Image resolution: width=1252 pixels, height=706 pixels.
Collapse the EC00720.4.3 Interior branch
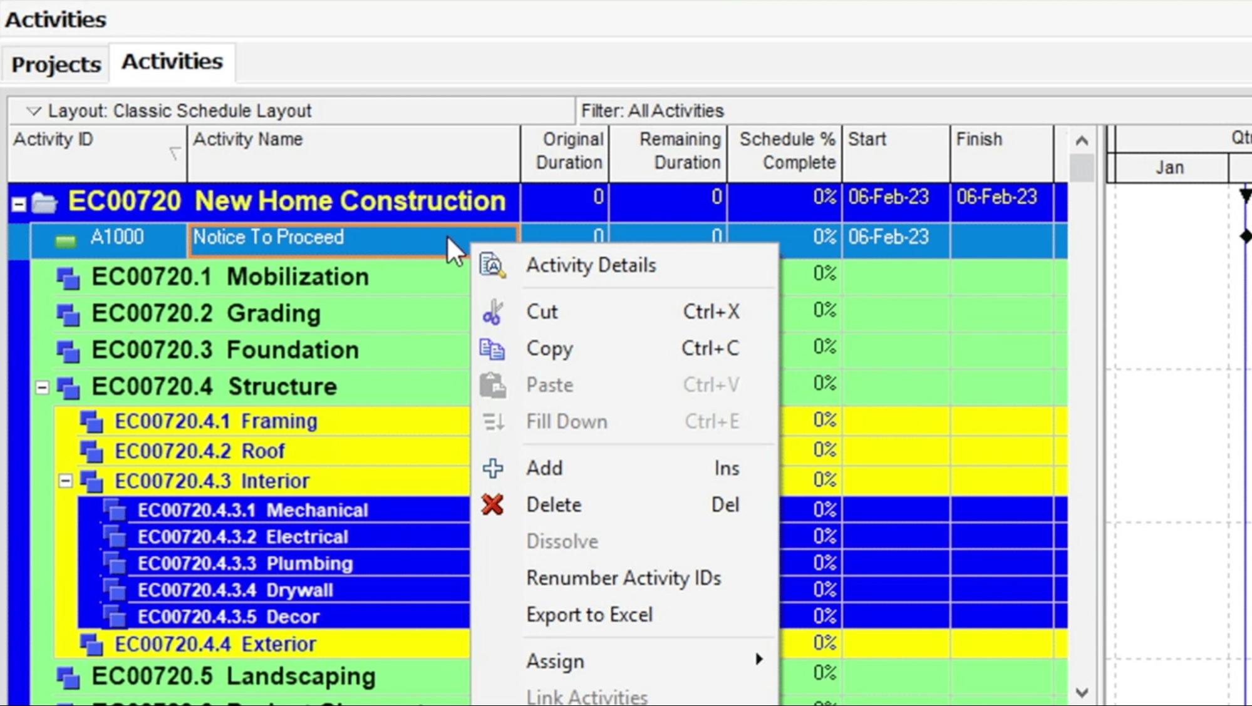pyautogui.click(x=65, y=481)
